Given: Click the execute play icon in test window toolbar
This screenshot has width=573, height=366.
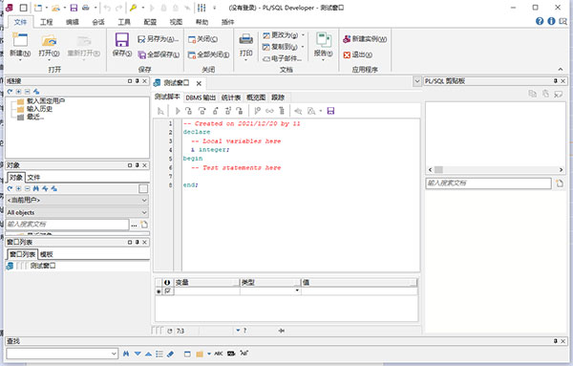Looking at the screenshot, I should [178, 111].
